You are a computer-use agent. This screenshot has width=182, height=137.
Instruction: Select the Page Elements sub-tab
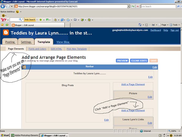16,49
